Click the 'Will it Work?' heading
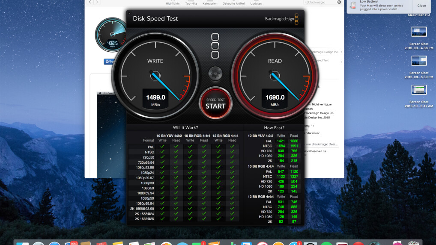 (185, 127)
